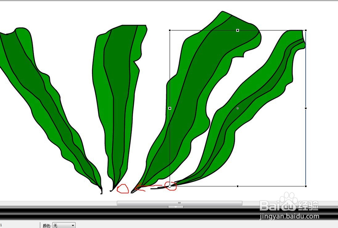Screen dimensions: 338x228
Task: Click the top-right transform handle of the selection
Action: pyautogui.click(x=306, y=30)
